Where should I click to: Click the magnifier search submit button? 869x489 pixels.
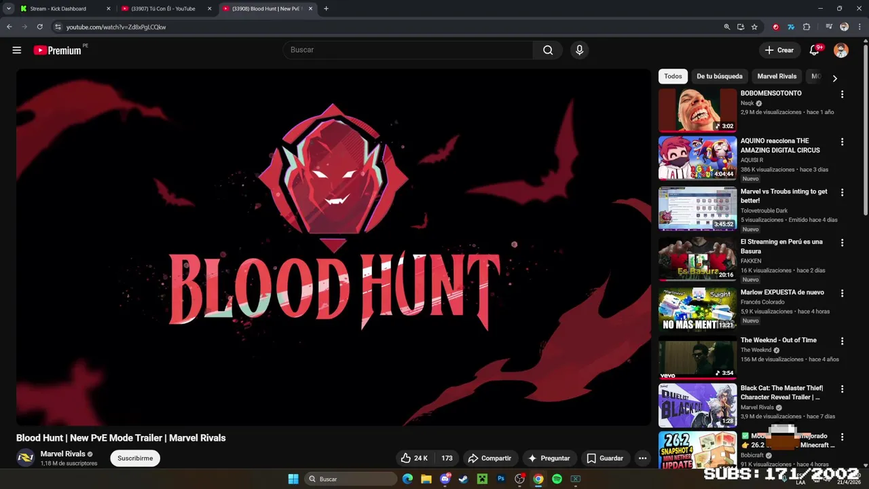(x=548, y=50)
